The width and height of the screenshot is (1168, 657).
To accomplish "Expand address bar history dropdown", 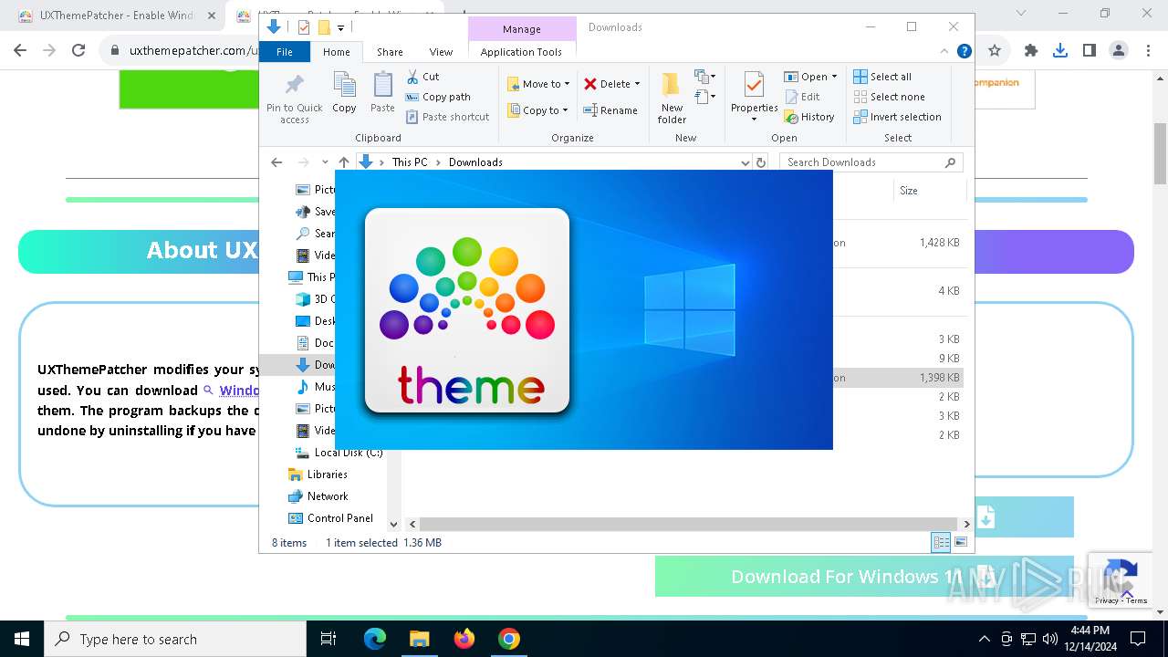I will coord(746,162).
